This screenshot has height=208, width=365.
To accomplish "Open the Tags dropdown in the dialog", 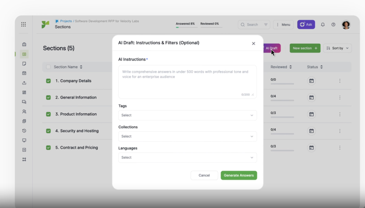I will (187, 115).
